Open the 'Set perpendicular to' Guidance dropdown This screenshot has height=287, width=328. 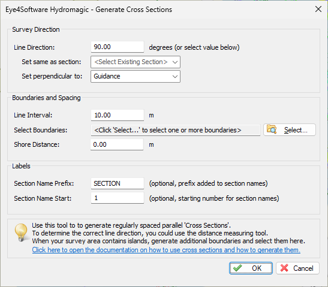pos(136,76)
